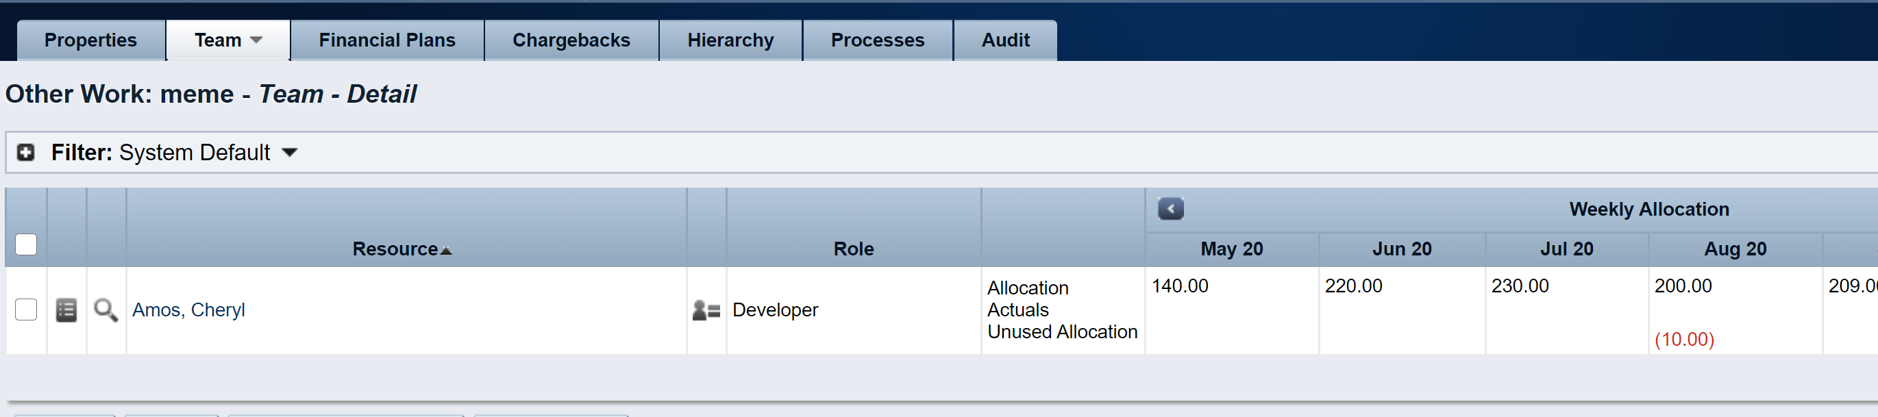Click the role icon next to Developer
The image size is (1878, 417).
click(x=706, y=311)
